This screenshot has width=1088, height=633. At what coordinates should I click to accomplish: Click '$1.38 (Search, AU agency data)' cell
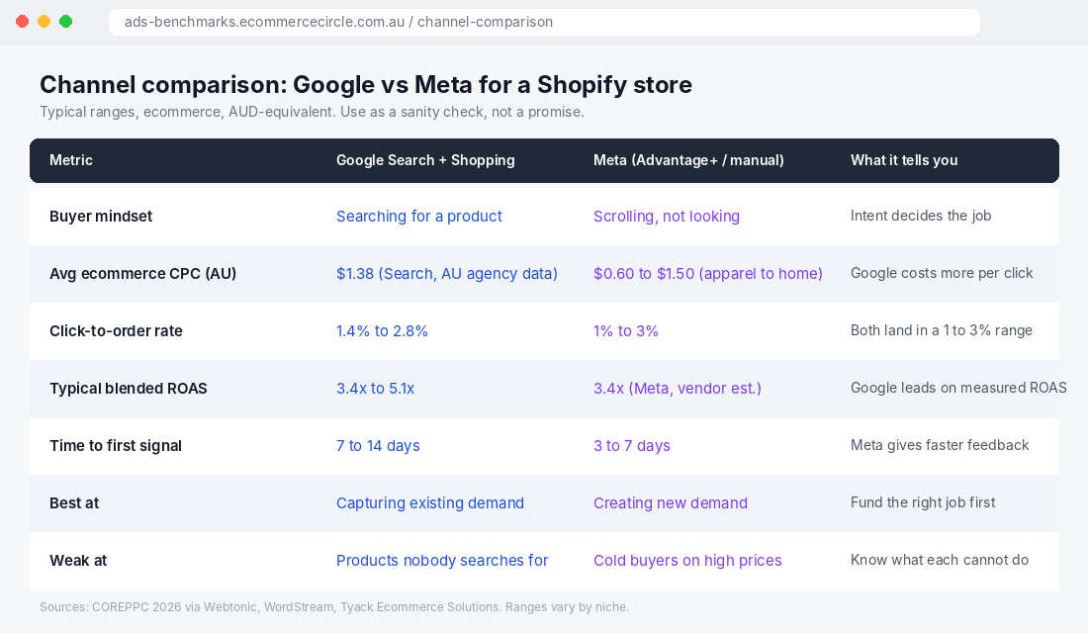(x=447, y=273)
